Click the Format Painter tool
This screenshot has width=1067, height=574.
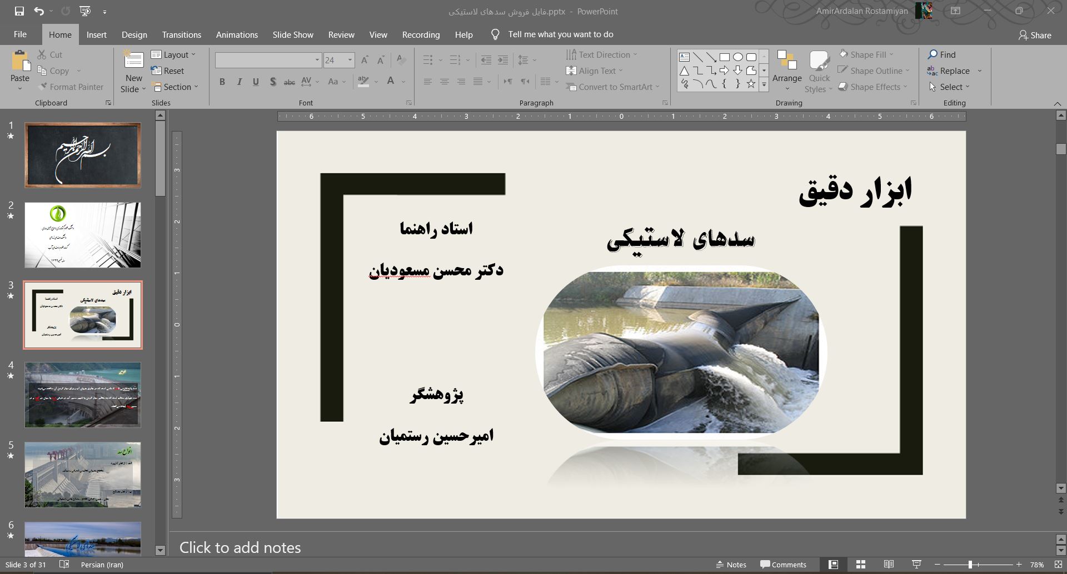coord(71,87)
